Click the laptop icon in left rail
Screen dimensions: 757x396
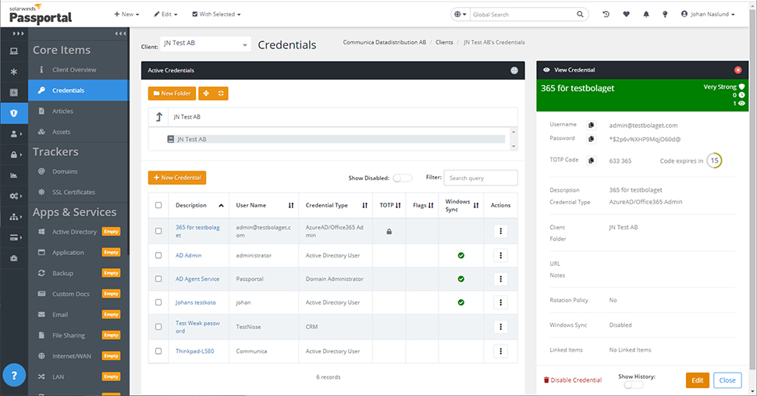(14, 51)
